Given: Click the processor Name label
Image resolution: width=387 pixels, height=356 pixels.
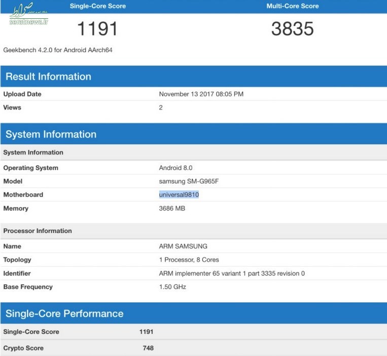Looking at the screenshot, I should click(12, 246).
